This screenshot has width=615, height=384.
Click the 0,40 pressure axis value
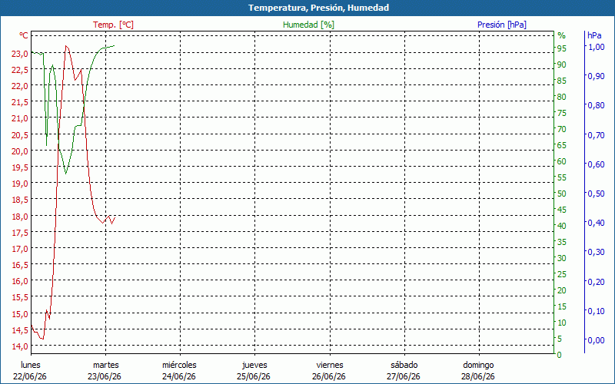(x=596, y=223)
